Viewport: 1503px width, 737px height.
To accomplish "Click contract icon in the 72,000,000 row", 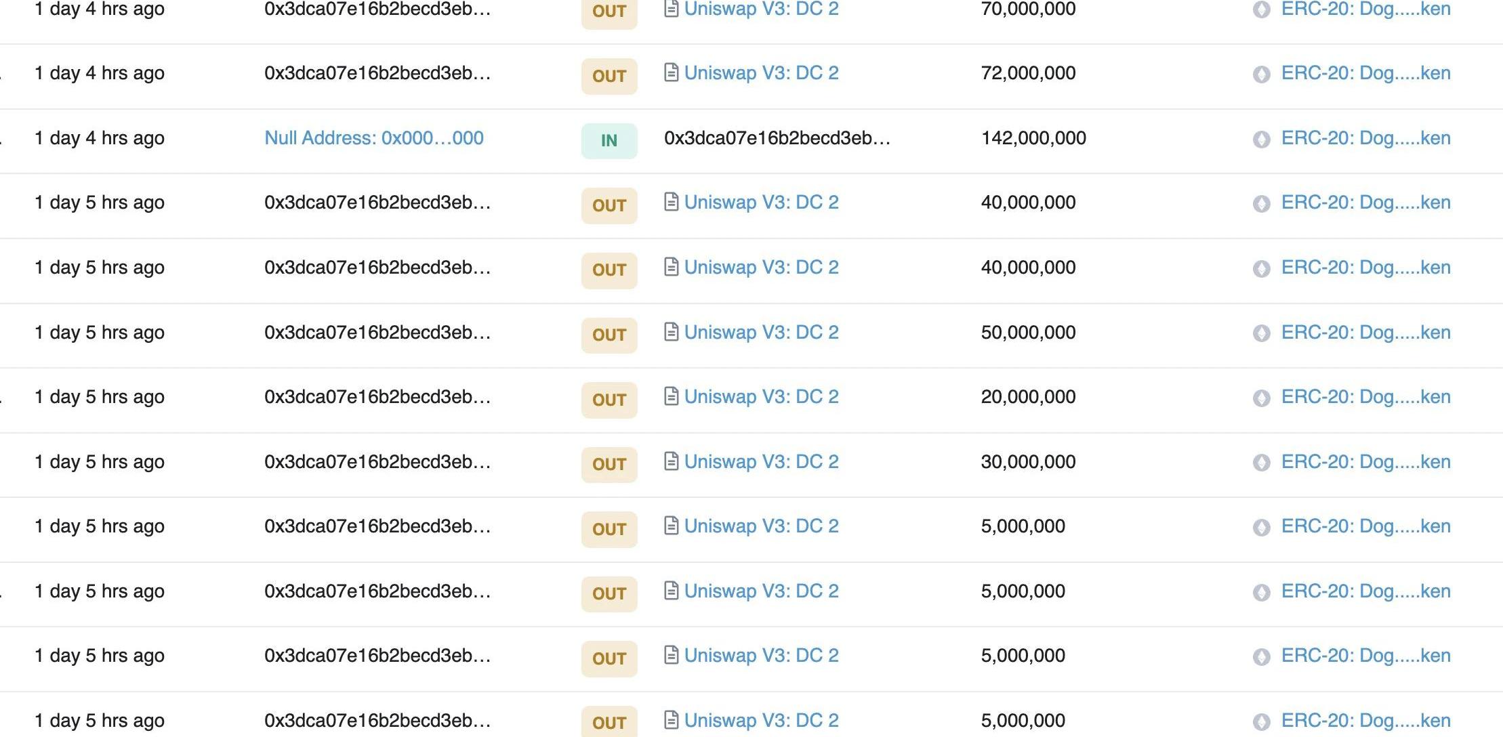I will click(x=671, y=72).
